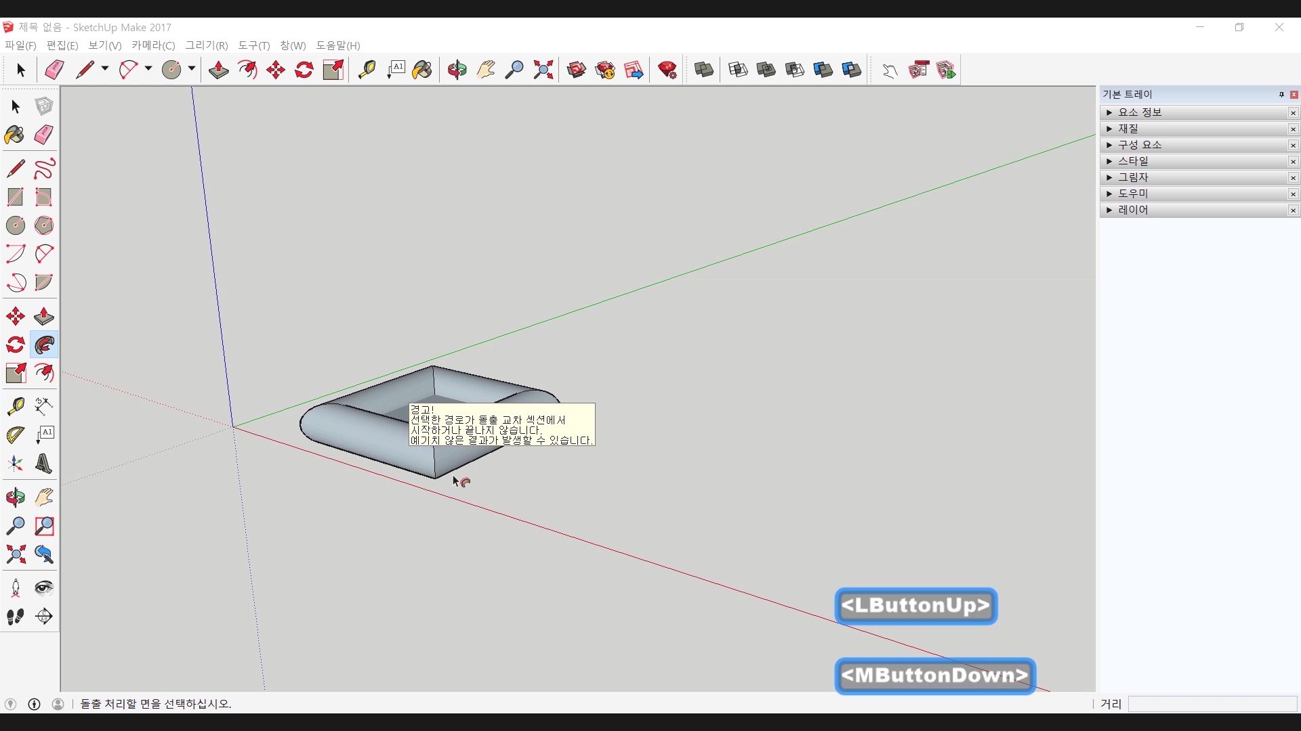Click the Entity Info (요소 정보) header
Screen dimensions: 1301x731
[x=1140, y=112]
